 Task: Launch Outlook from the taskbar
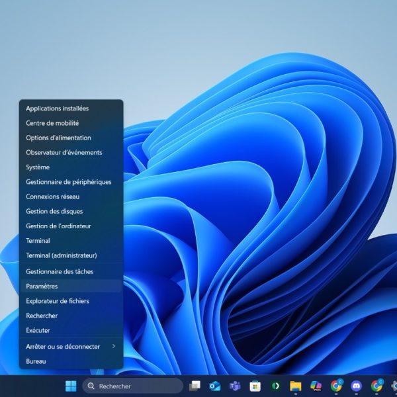[x=214, y=386]
